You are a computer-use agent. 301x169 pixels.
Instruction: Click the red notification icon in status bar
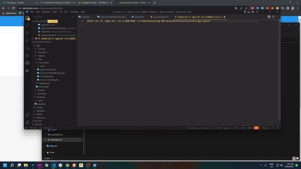pos(256,128)
